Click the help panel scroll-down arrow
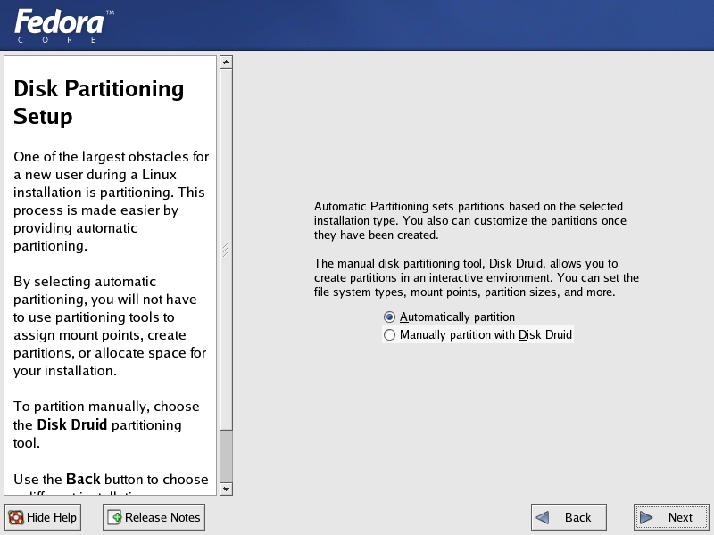 pos(227,489)
